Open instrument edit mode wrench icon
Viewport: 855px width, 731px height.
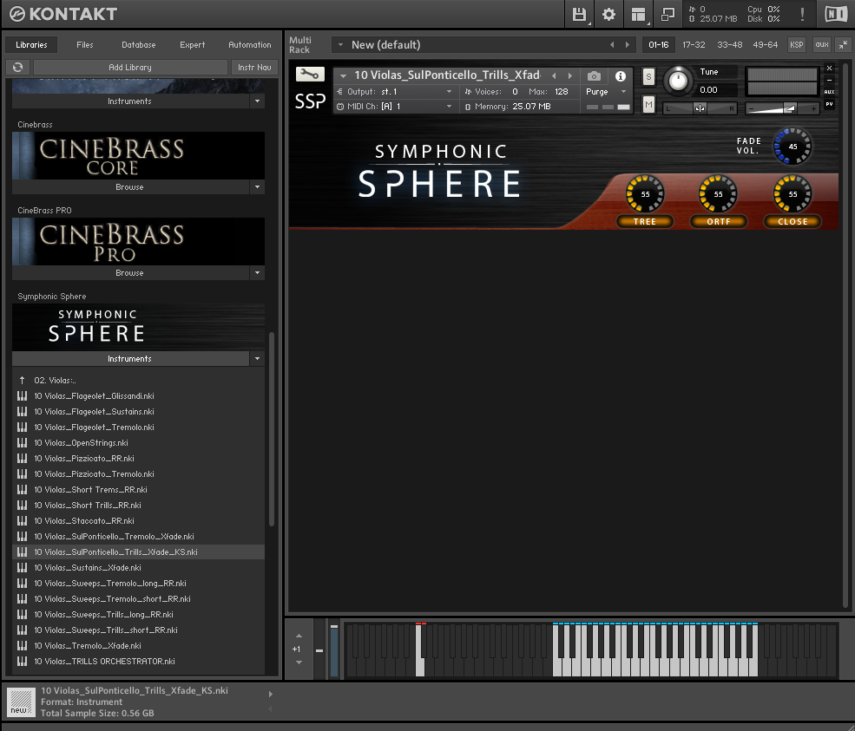(x=310, y=74)
